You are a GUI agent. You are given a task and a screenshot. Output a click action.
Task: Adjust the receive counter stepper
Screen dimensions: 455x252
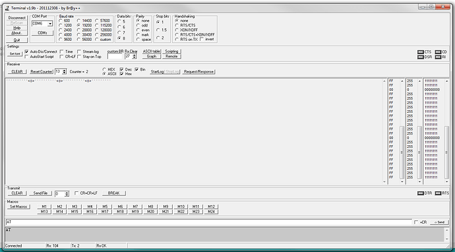65,72
